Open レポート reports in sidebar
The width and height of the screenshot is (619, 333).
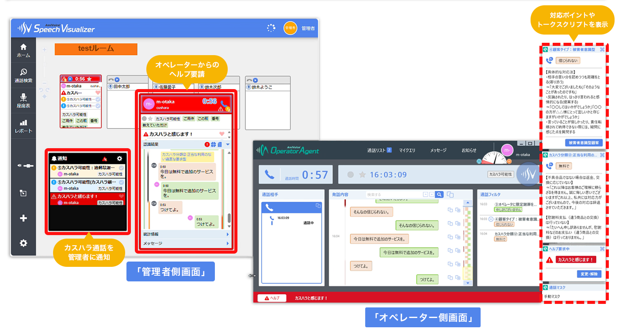[23, 126]
